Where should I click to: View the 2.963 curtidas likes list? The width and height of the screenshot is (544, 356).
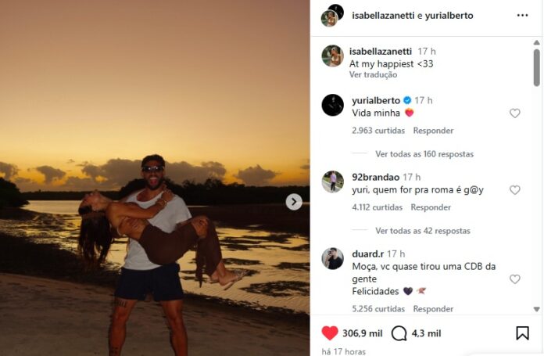(x=378, y=131)
